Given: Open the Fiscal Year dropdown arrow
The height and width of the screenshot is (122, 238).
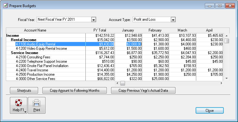Looking at the screenshot, I should click(94, 19).
